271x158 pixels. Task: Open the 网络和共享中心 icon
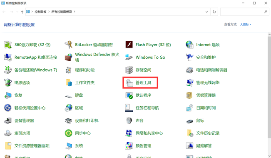(129, 133)
